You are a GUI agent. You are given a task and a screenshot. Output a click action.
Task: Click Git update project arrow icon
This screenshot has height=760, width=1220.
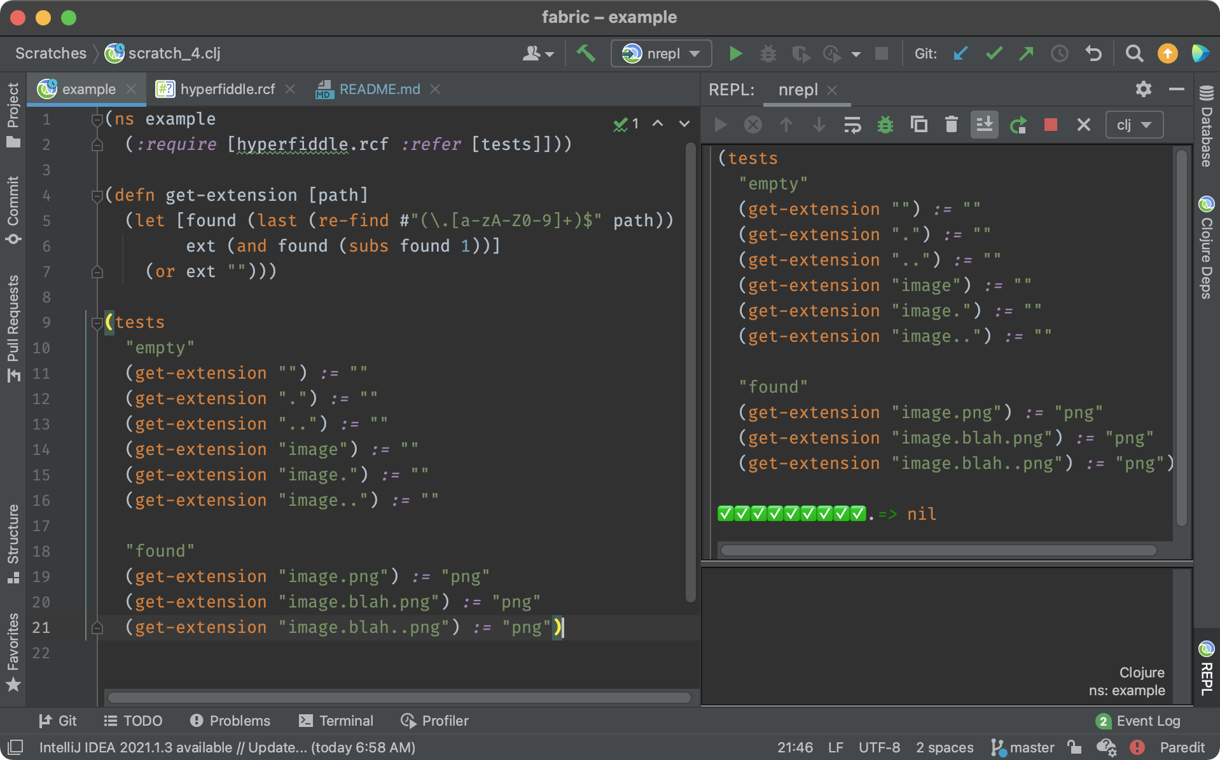pos(960,54)
